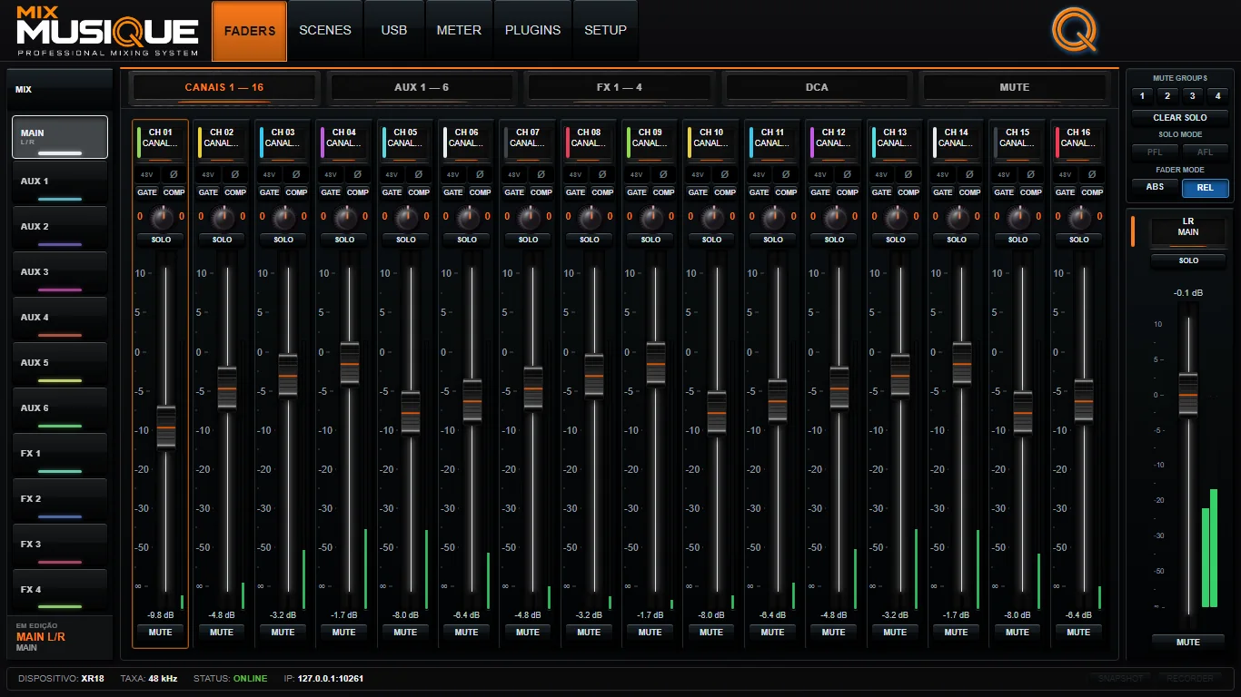The image size is (1241, 697).
Task: Mute the LR MAIN output
Action: (1188, 643)
